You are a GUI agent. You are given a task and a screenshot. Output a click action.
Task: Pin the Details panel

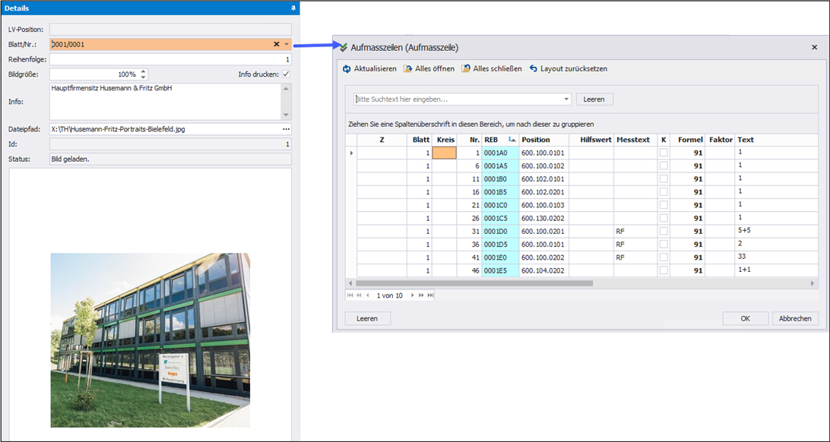293,8
